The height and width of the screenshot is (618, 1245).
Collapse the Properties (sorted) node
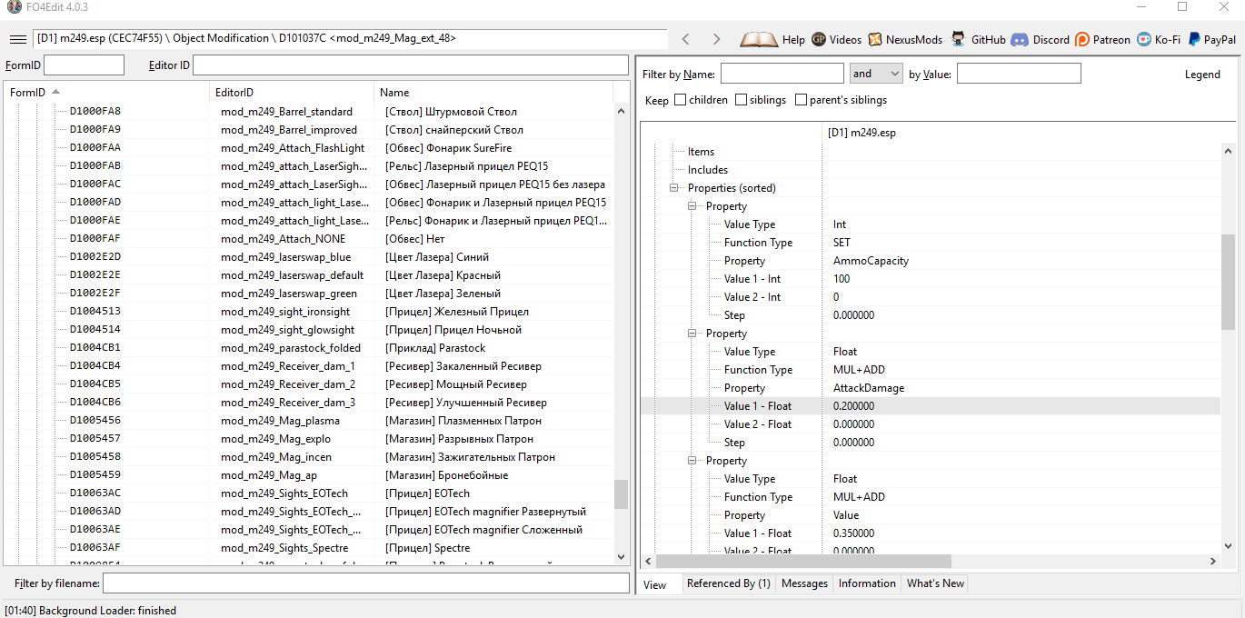tap(675, 188)
